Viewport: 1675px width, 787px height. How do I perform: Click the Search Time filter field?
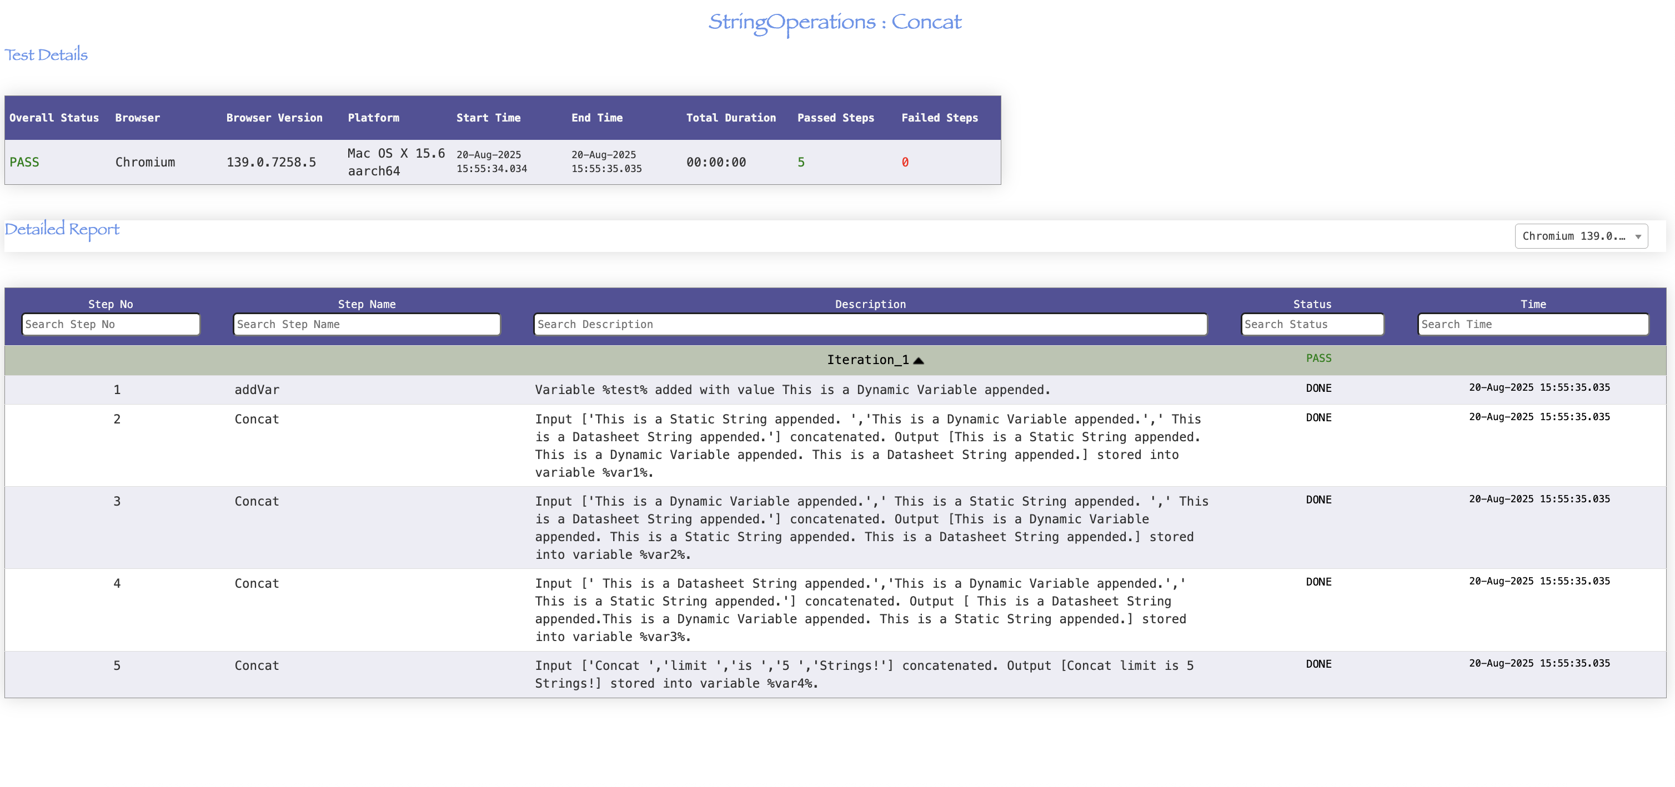pos(1533,324)
